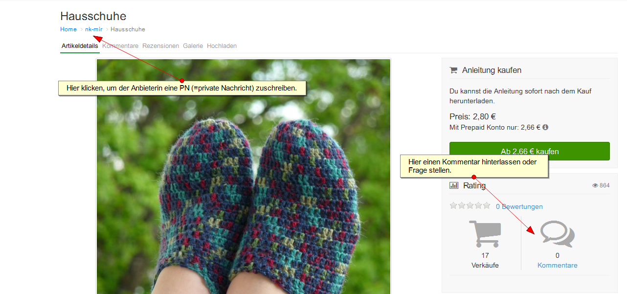
Task: Follow the Kommentare link under the comment count
Action: (557, 265)
